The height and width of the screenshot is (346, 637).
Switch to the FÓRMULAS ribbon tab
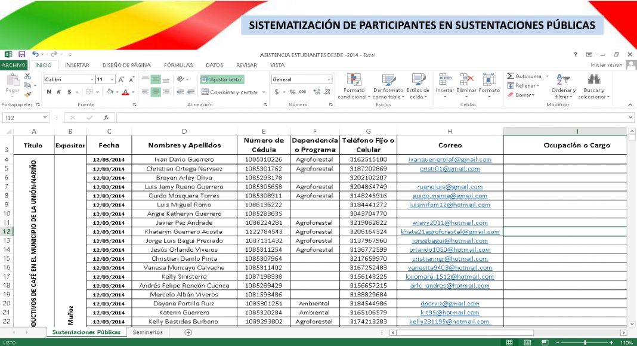tap(178, 65)
